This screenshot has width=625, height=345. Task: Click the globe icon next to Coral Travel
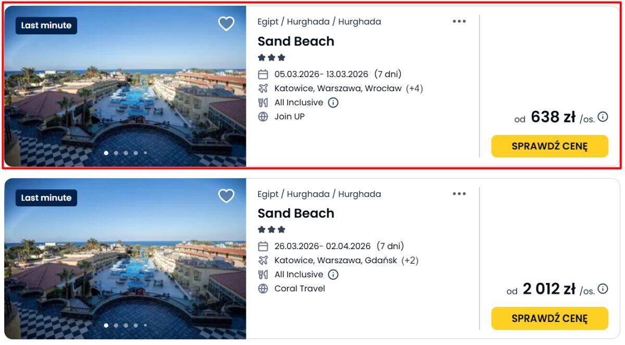tap(263, 289)
